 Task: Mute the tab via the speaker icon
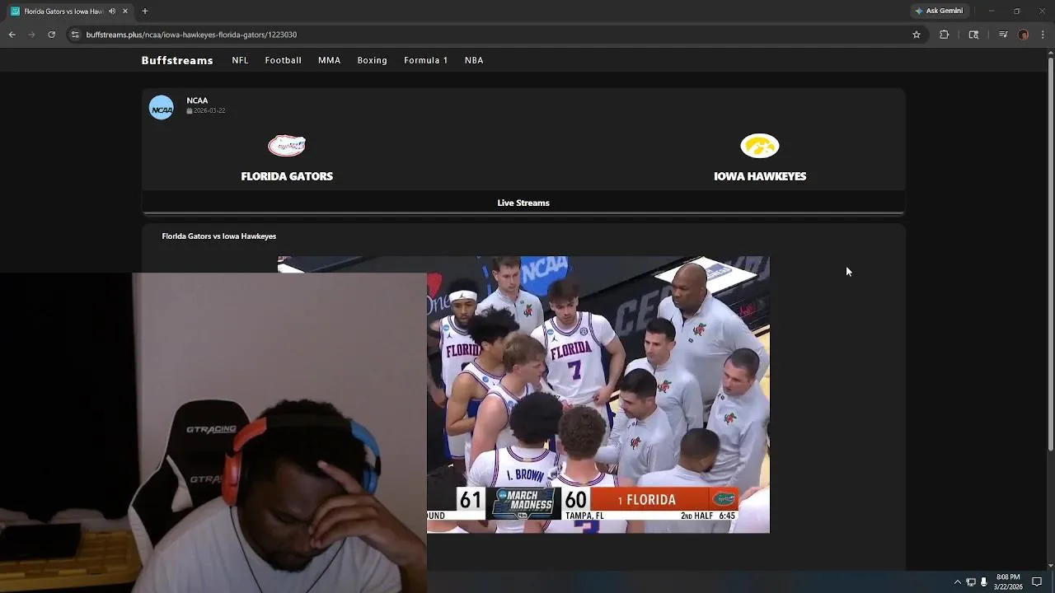(112, 12)
